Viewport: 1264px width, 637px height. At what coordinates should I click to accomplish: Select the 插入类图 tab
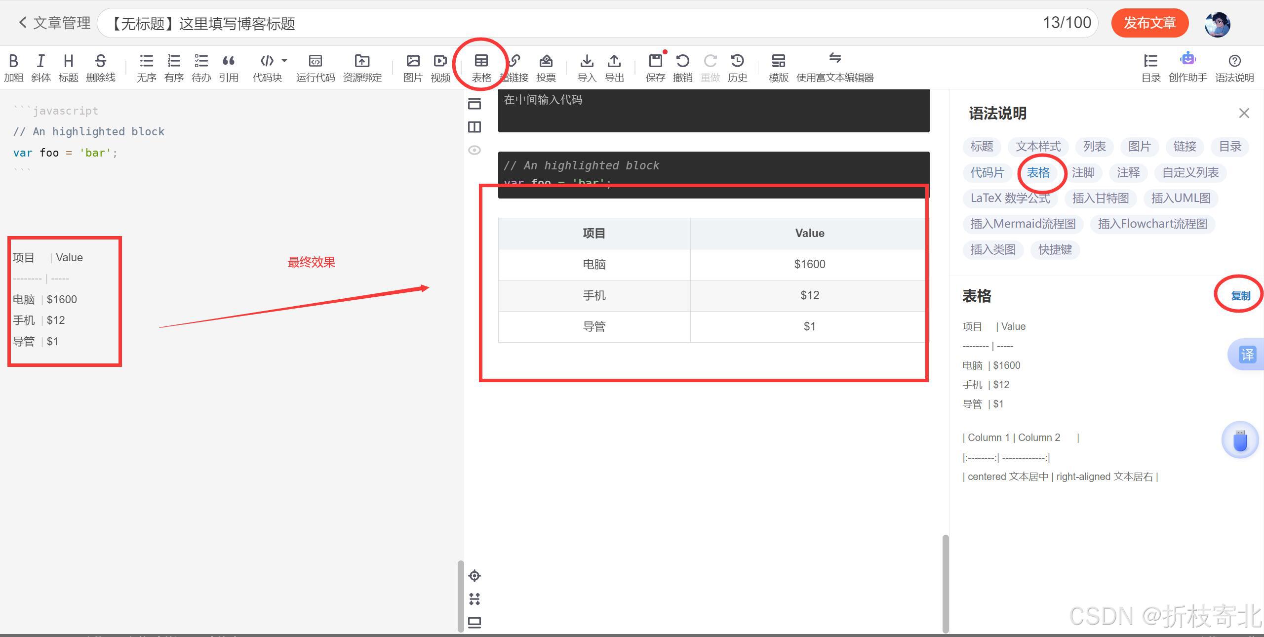[x=993, y=249]
